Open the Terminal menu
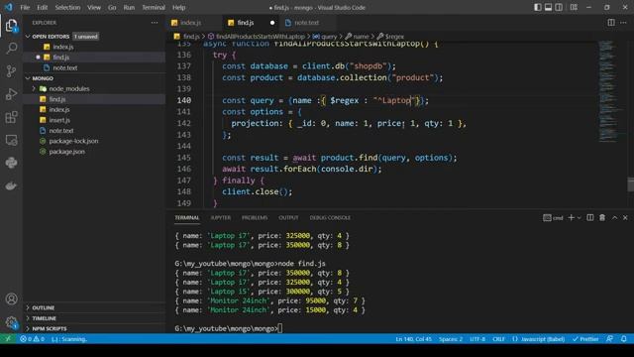The height and width of the screenshot is (357, 634). pos(154,7)
